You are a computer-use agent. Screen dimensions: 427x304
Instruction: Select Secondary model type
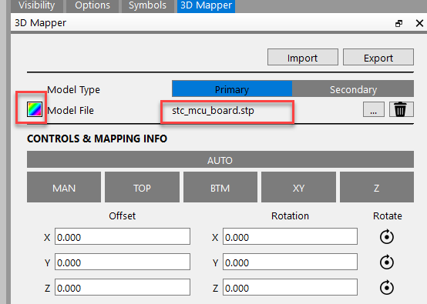coord(353,89)
